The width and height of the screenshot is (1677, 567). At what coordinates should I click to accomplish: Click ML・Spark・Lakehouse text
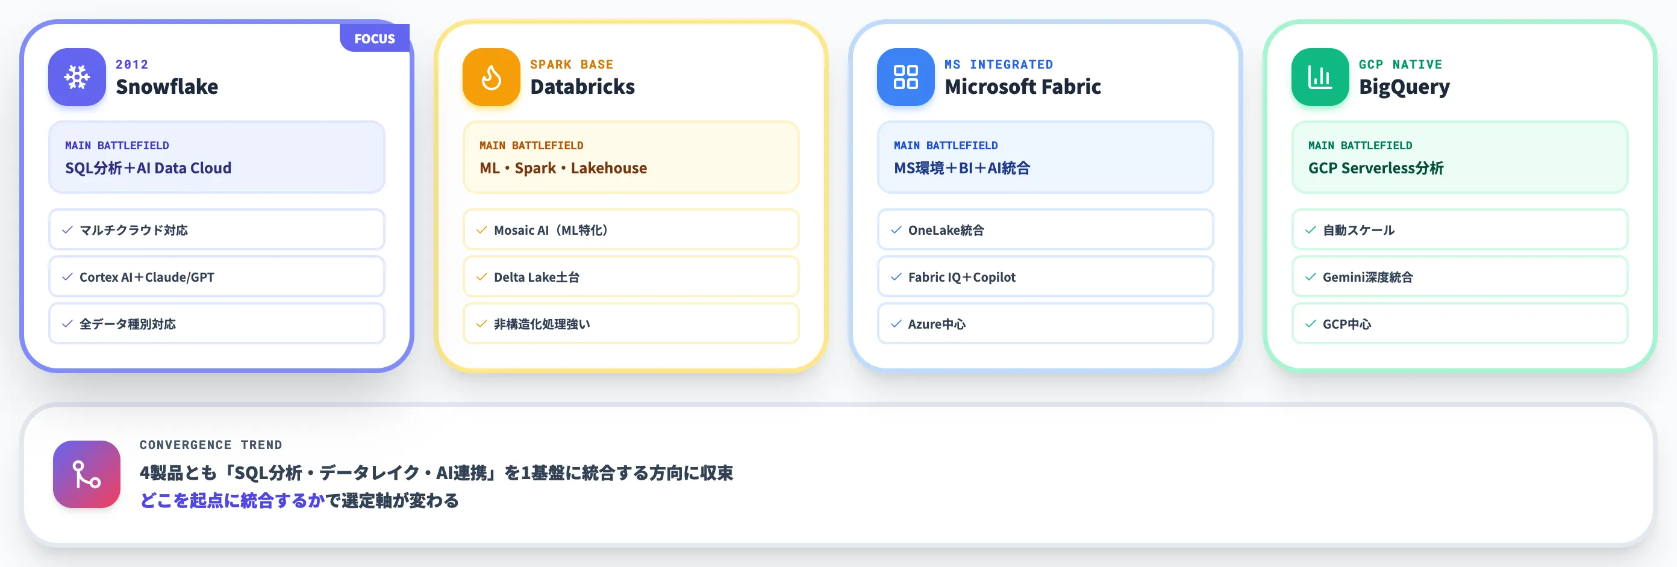click(563, 169)
